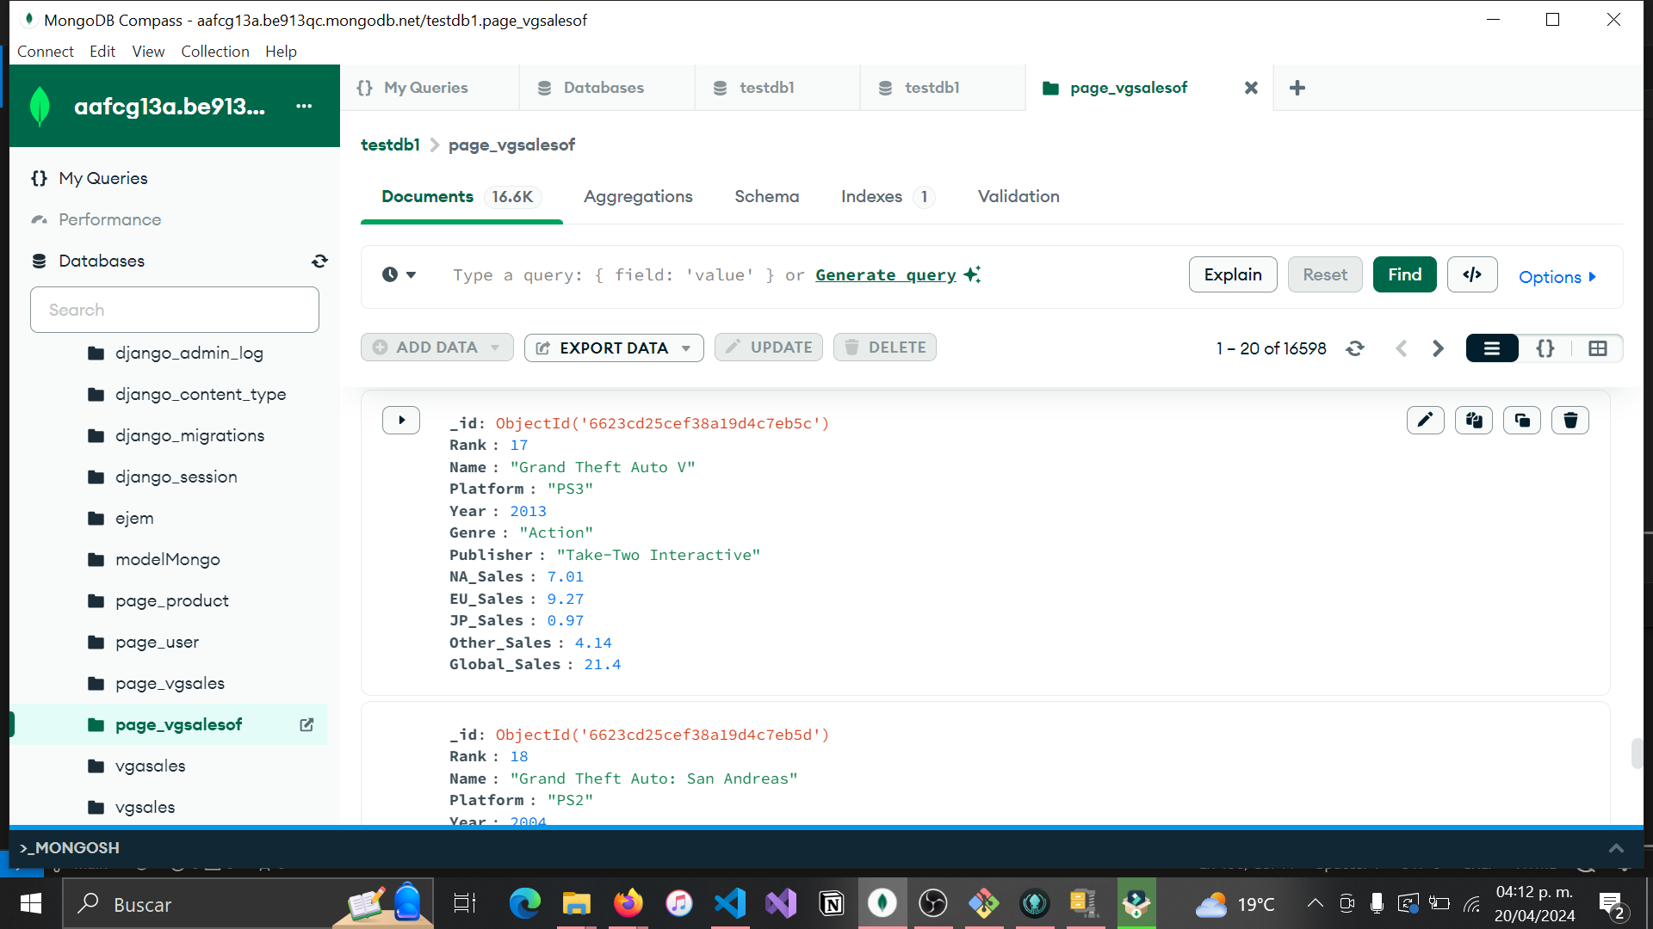This screenshot has height=929, width=1653.
Task: Click the copy document icon
Action: pyautogui.click(x=1473, y=420)
